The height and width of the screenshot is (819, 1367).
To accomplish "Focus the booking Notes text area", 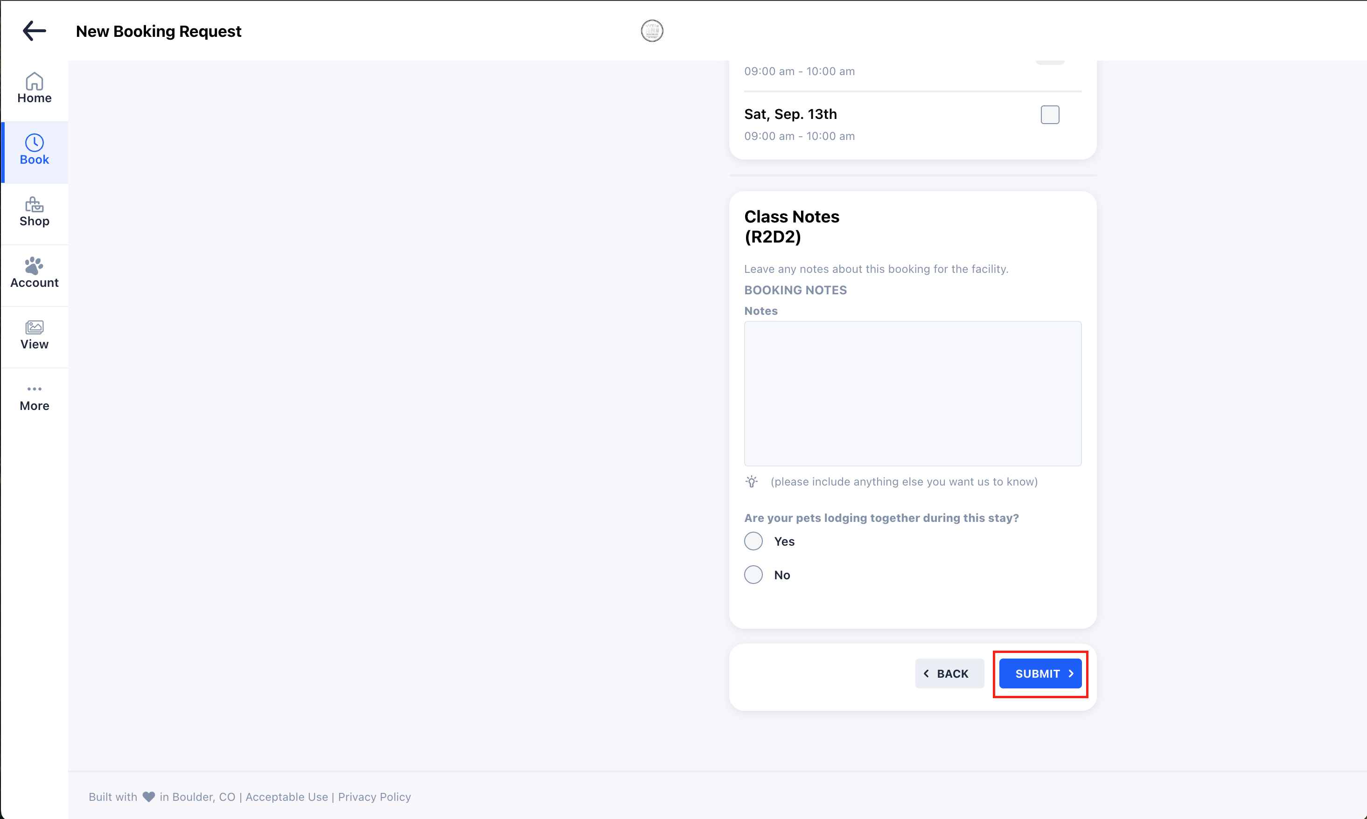I will (x=912, y=394).
